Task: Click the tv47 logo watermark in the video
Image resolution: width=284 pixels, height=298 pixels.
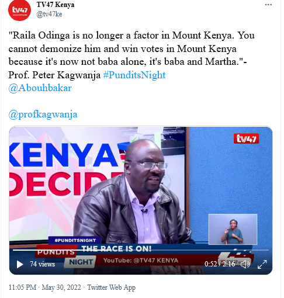Action: 246,138
